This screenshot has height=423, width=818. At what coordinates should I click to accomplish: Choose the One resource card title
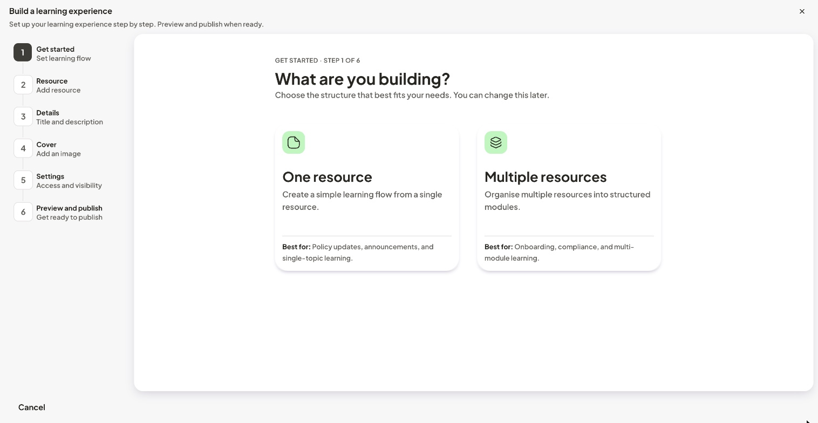click(327, 177)
